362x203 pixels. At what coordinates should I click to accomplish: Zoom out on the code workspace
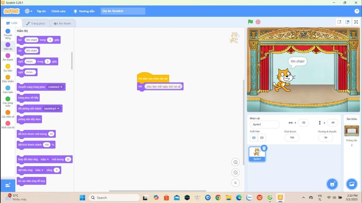(x=235, y=173)
